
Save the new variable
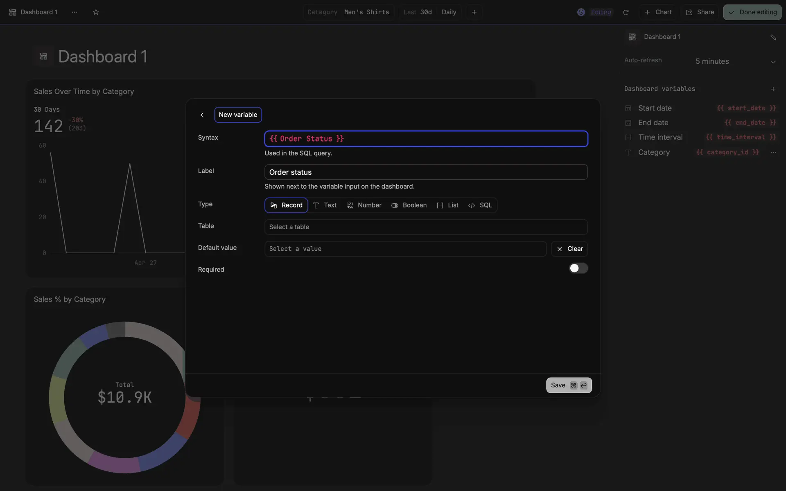pos(569,385)
